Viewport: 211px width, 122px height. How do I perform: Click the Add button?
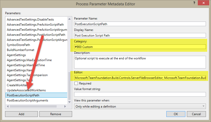(21, 114)
